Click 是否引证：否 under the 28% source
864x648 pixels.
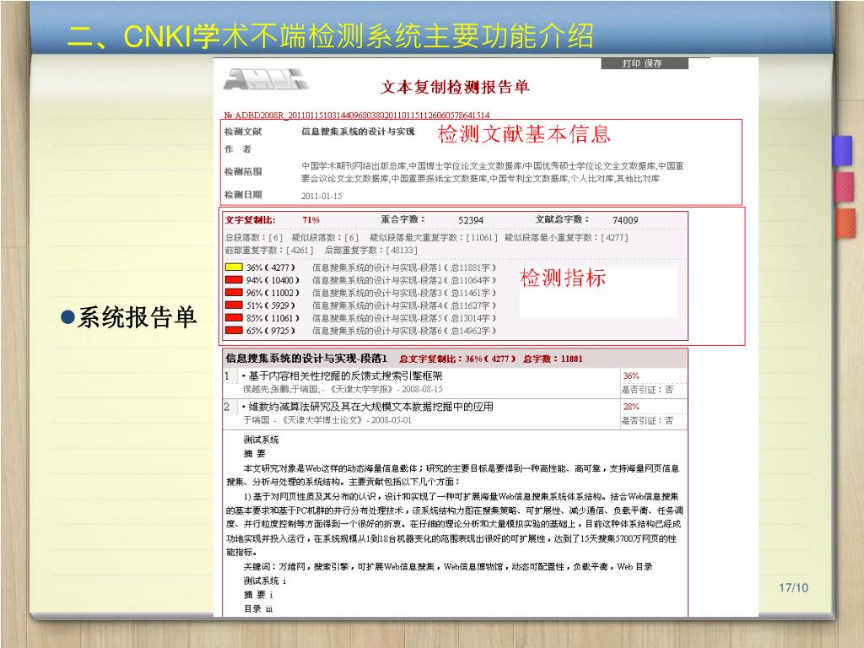tap(647, 420)
